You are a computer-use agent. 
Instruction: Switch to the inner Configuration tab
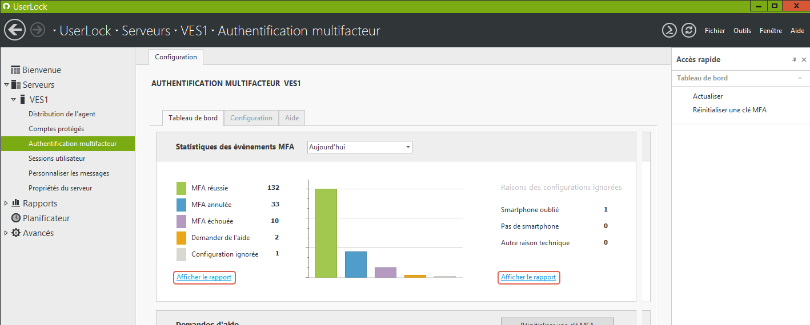pyautogui.click(x=251, y=118)
